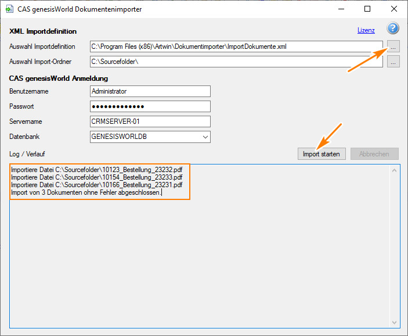Click the 'Import von 3 Dokumenten' log line

click(x=86, y=192)
